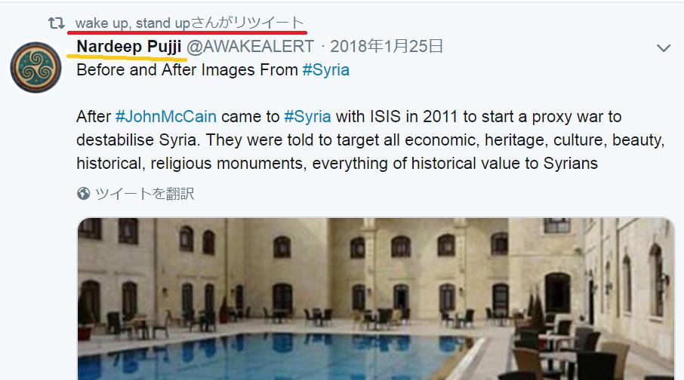Open the attached hotel courtyard photo
Image resolution: width=684 pixels, height=380 pixels.
(376, 299)
